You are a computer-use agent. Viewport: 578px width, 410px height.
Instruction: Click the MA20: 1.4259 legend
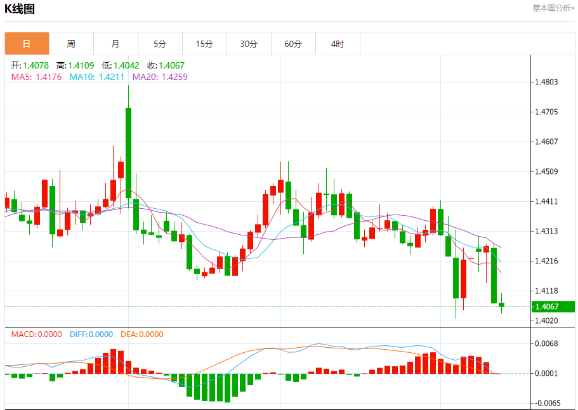[x=160, y=77]
